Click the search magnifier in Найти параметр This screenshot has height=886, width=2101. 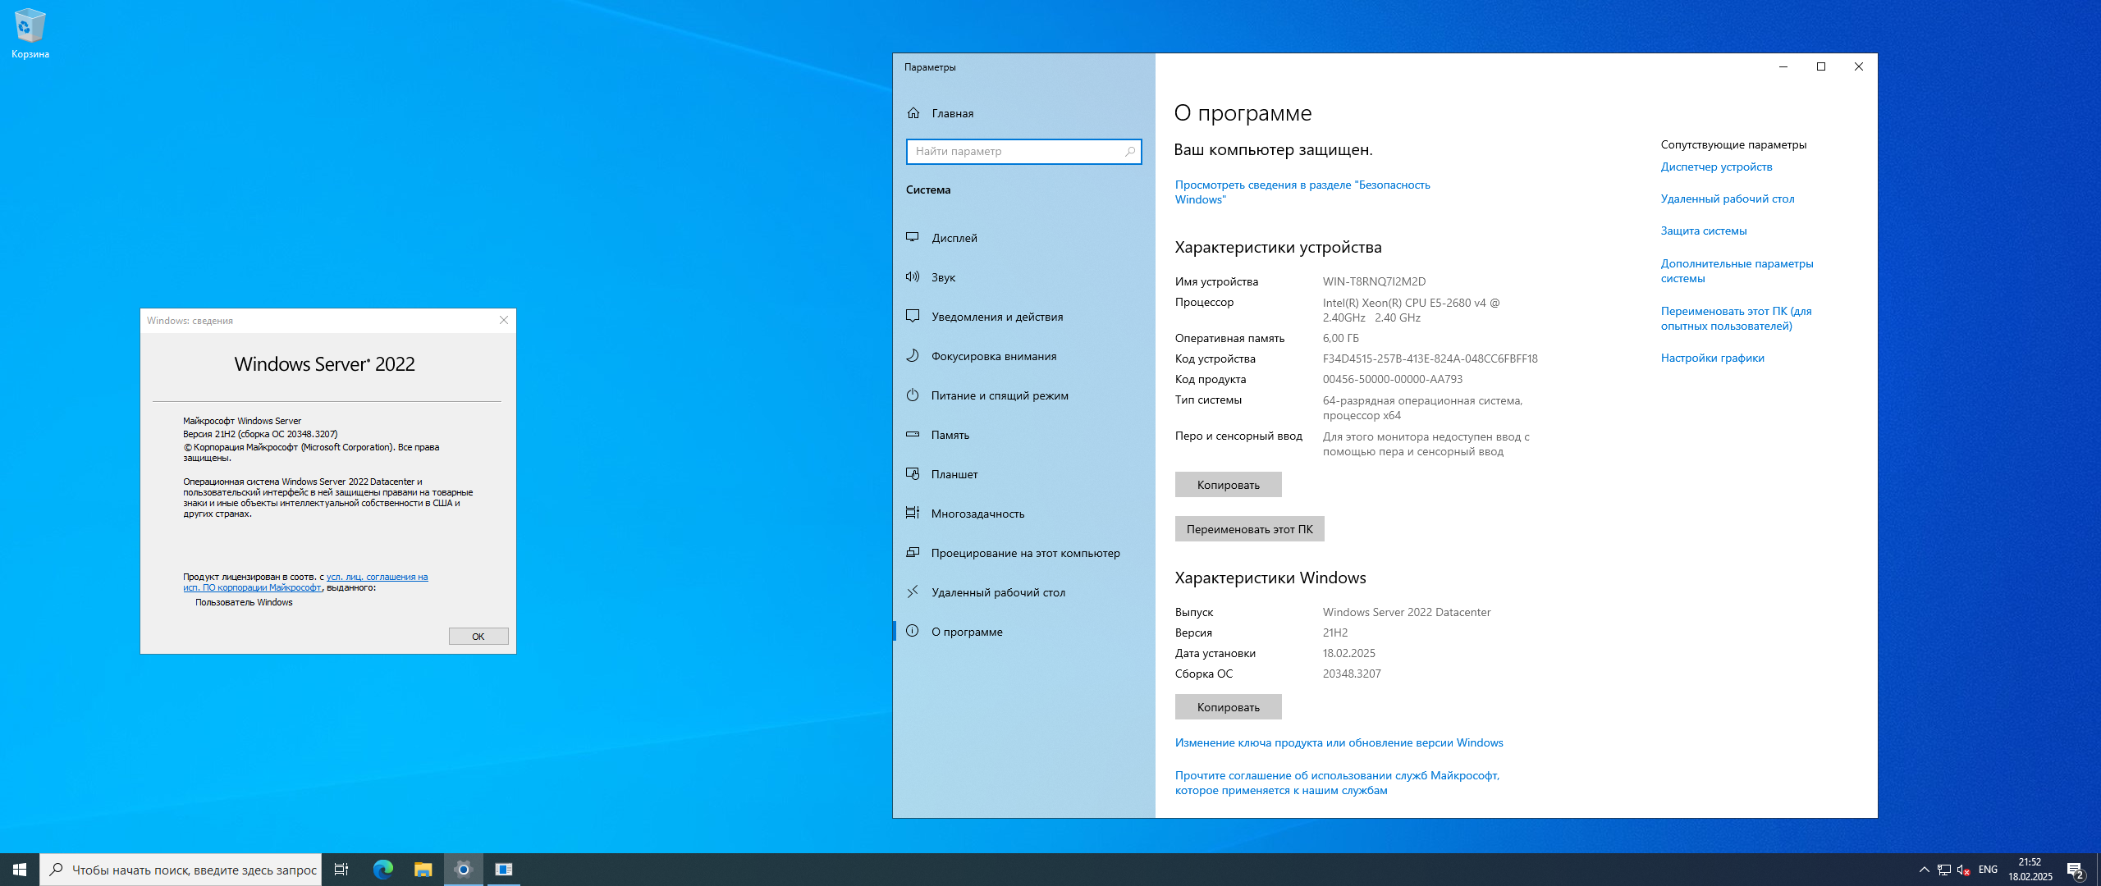coord(1129,152)
